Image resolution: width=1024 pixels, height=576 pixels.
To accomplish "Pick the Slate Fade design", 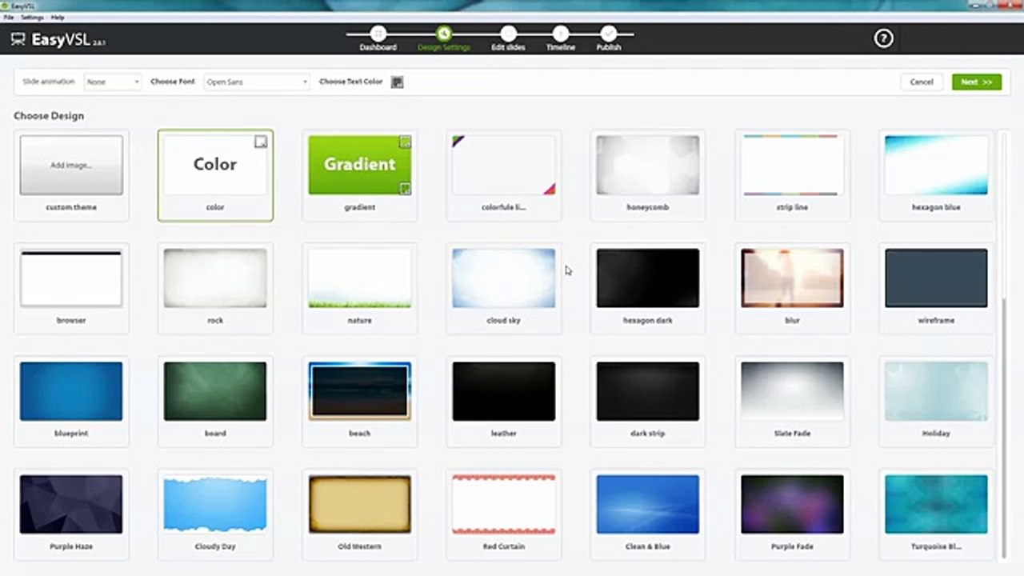I will pos(792,402).
